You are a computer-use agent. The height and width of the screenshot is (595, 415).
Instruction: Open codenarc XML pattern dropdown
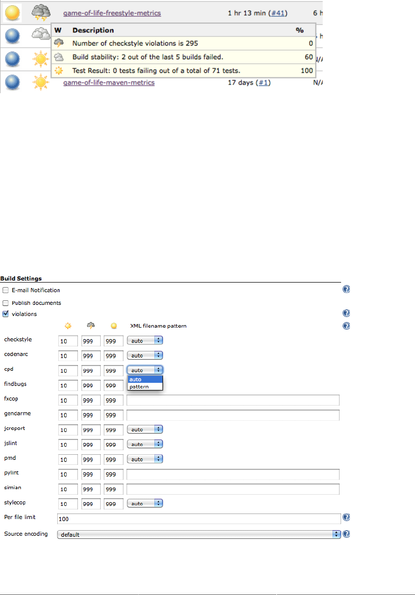click(x=145, y=355)
